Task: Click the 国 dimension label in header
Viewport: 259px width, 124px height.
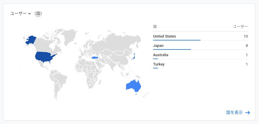Action: pos(38,13)
